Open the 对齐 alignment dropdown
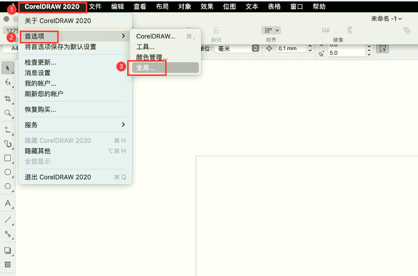The height and width of the screenshot is (276, 418). [x=271, y=30]
